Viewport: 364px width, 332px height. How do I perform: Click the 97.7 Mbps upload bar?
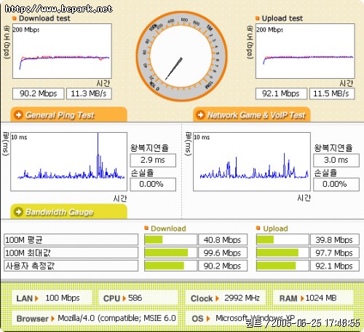(282, 252)
